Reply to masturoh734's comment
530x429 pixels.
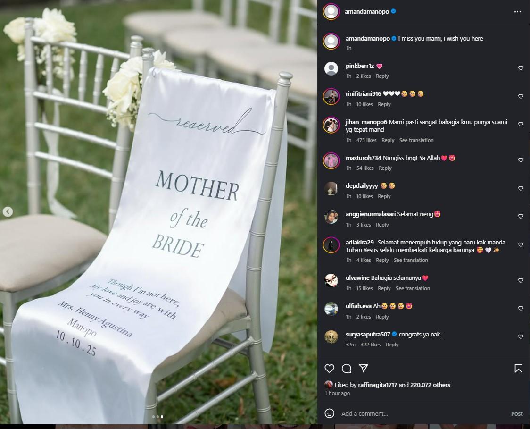[x=385, y=168]
